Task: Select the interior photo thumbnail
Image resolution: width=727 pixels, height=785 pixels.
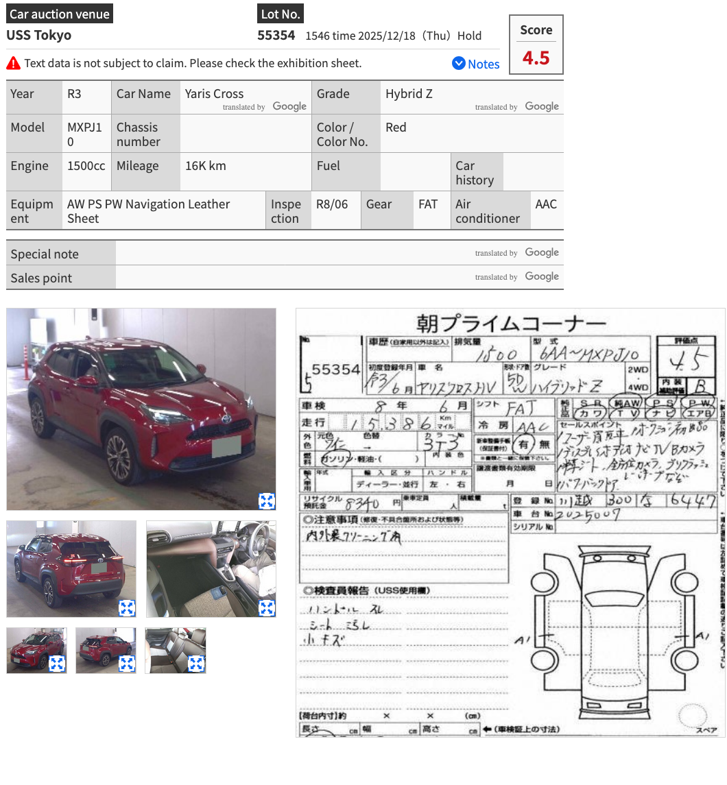Action: 211,569
